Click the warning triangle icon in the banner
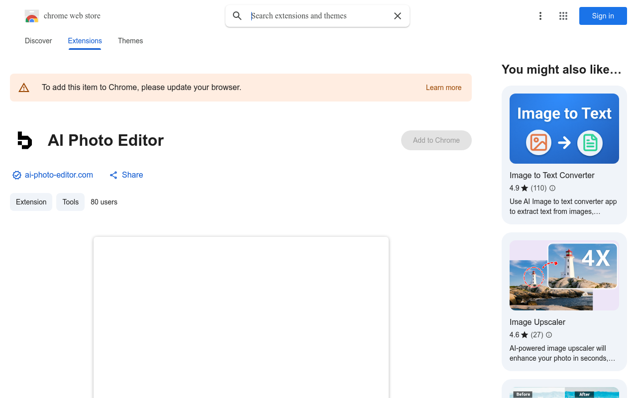The height and width of the screenshot is (398, 637). click(x=24, y=88)
